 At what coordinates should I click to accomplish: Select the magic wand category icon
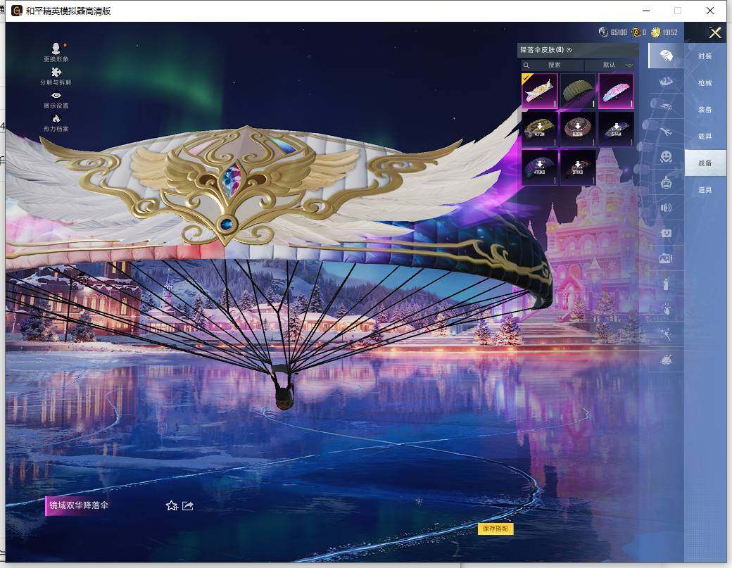(x=666, y=334)
